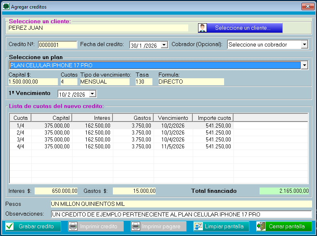Image resolution: width=317 pixels, height=236 pixels.
Task: Click the Vencimiento column header
Action: [x=173, y=118]
